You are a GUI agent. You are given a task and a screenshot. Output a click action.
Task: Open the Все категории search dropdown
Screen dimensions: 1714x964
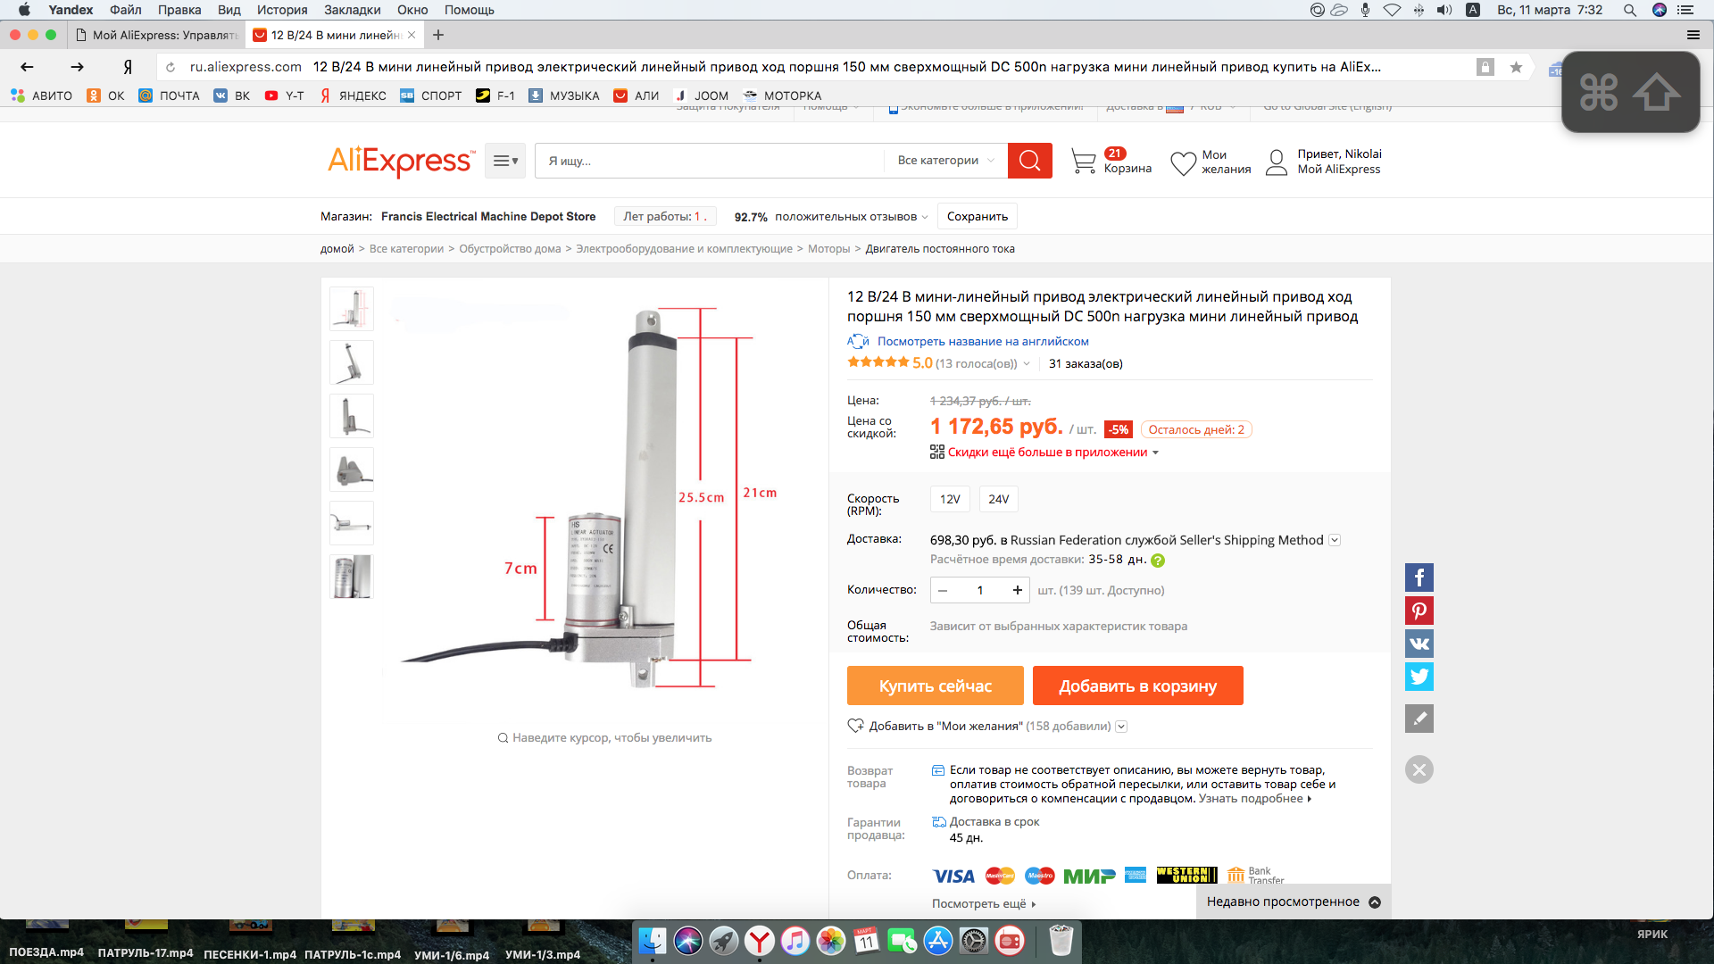point(945,161)
